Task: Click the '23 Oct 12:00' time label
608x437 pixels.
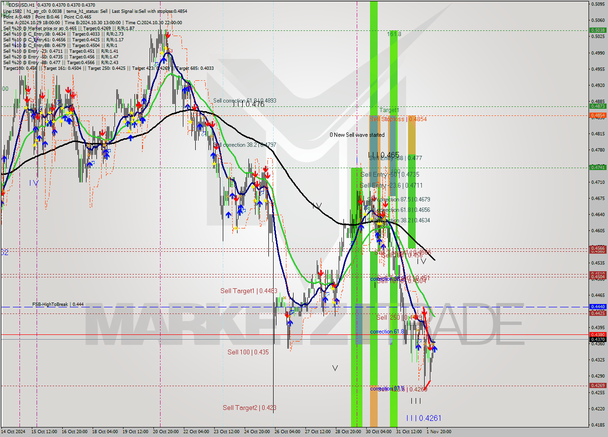Action: [227, 432]
